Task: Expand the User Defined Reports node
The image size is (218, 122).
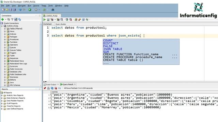Action: 2,109
